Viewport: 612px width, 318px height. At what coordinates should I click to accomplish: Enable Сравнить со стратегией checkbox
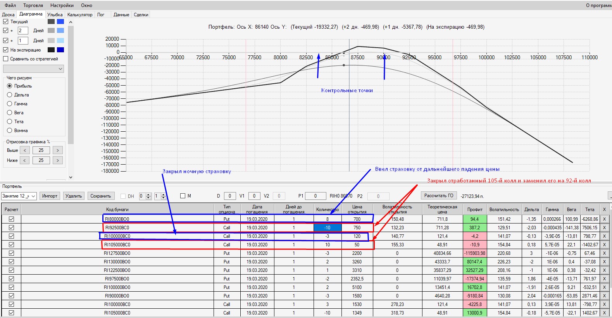click(6, 59)
